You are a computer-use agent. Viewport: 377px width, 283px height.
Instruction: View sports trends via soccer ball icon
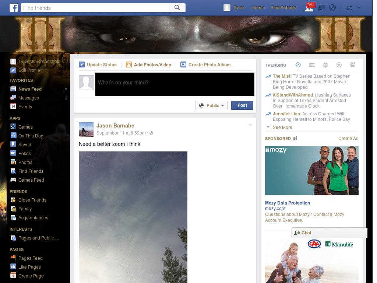[339, 64]
